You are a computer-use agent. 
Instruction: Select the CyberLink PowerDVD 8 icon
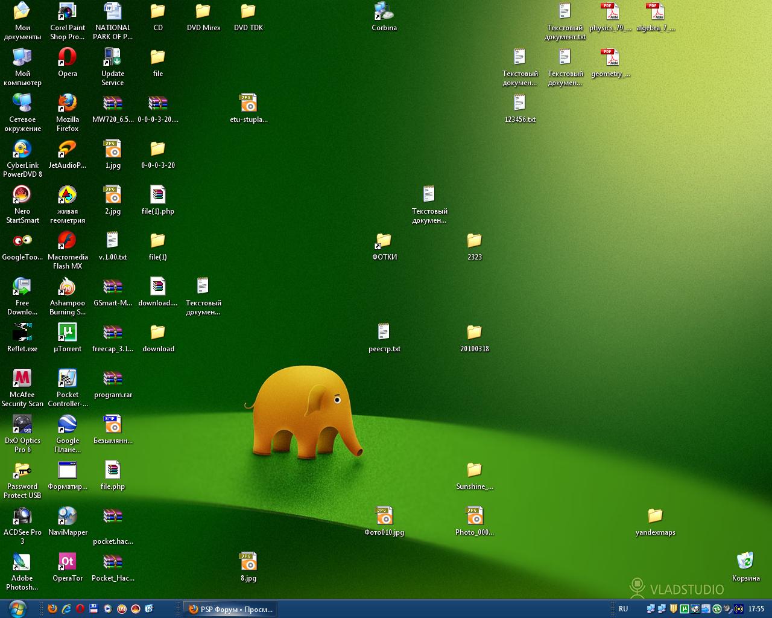22,149
